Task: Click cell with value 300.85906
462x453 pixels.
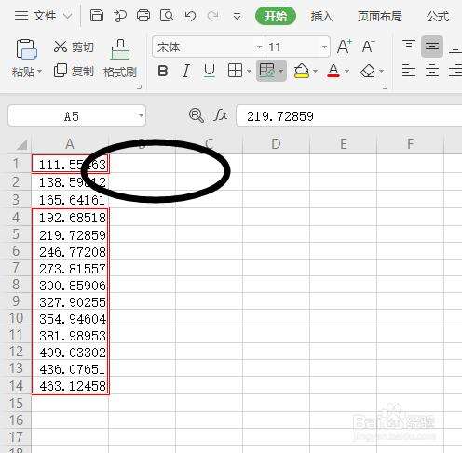Action: click(70, 285)
